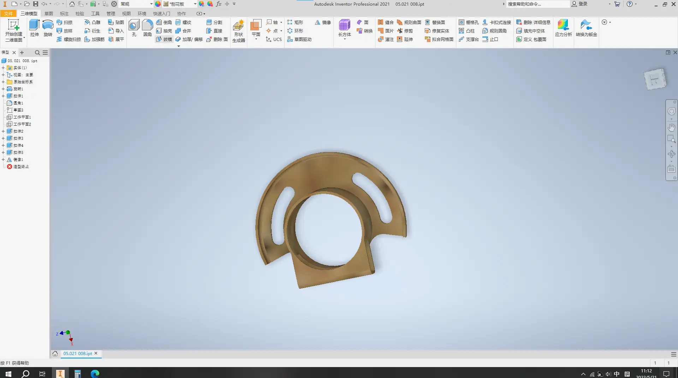Click Convert to Sheet Metal (转换为钣金)
This screenshot has width=678, height=378.
click(586, 28)
